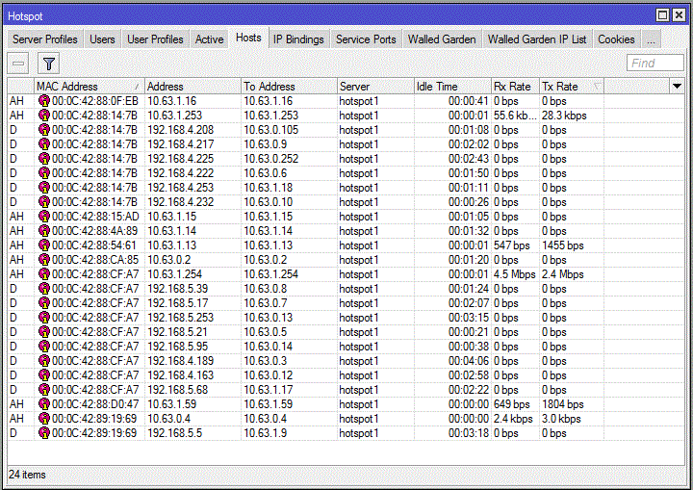Maximize the Hotspot window
This screenshot has width=693, height=490.
(x=662, y=15)
